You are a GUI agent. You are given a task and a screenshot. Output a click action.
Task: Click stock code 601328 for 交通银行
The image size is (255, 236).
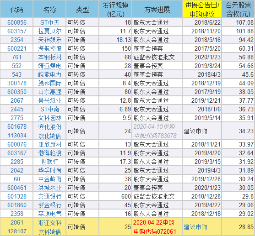17,196
